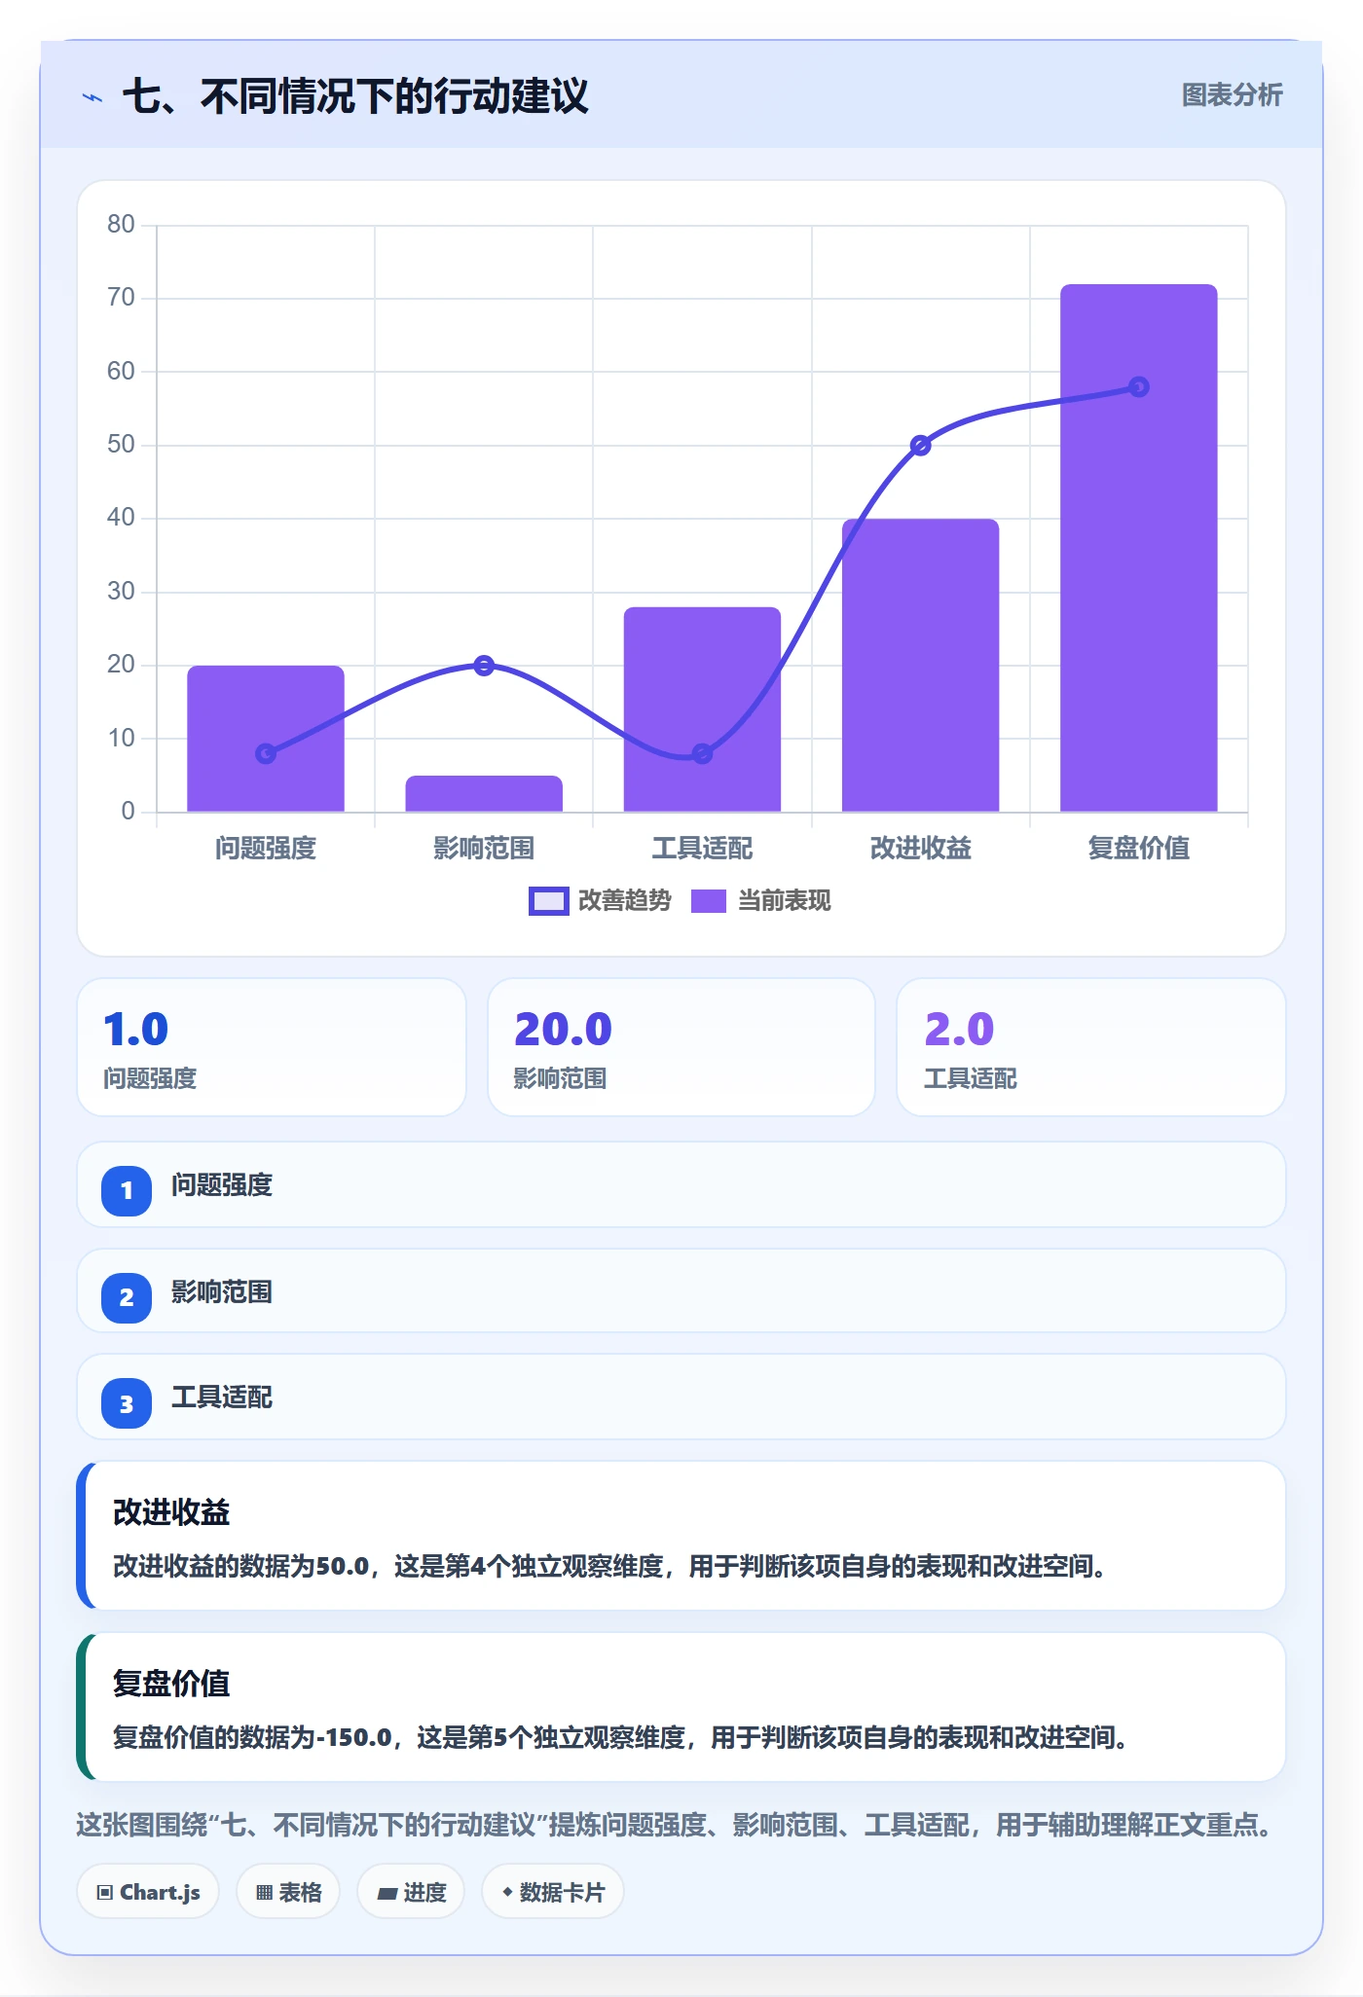Viewport: 1363px width, 1997px height.
Task: Click the 改善趋势 legend color box
Action: [x=549, y=901]
